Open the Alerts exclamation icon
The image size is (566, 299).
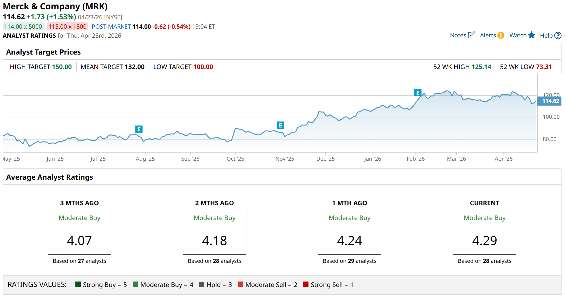pyautogui.click(x=501, y=35)
